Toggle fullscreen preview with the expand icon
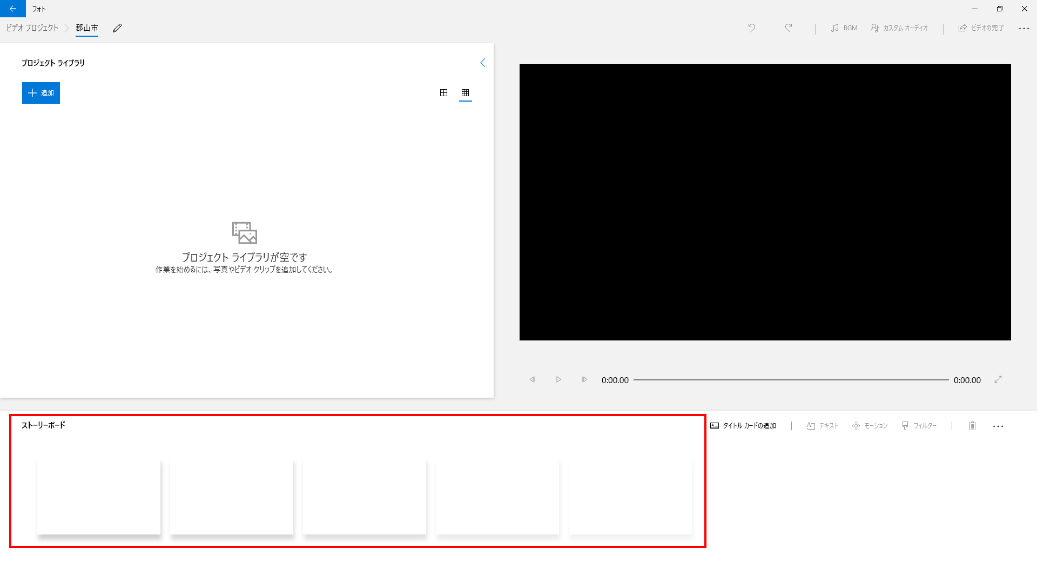Image resolution: width=1037 pixels, height=562 pixels. point(998,380)
